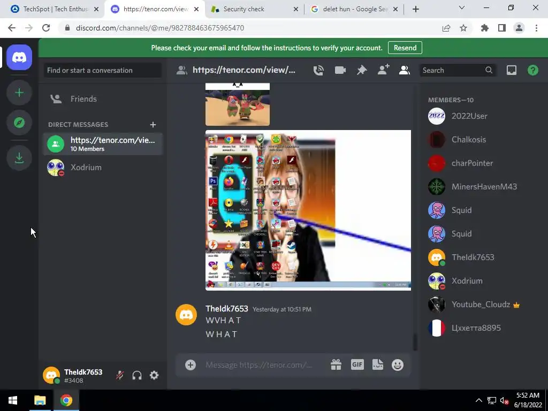Open Chrome extensions puzzle icon
548x411 pixels.
click(x=485, y=28)
